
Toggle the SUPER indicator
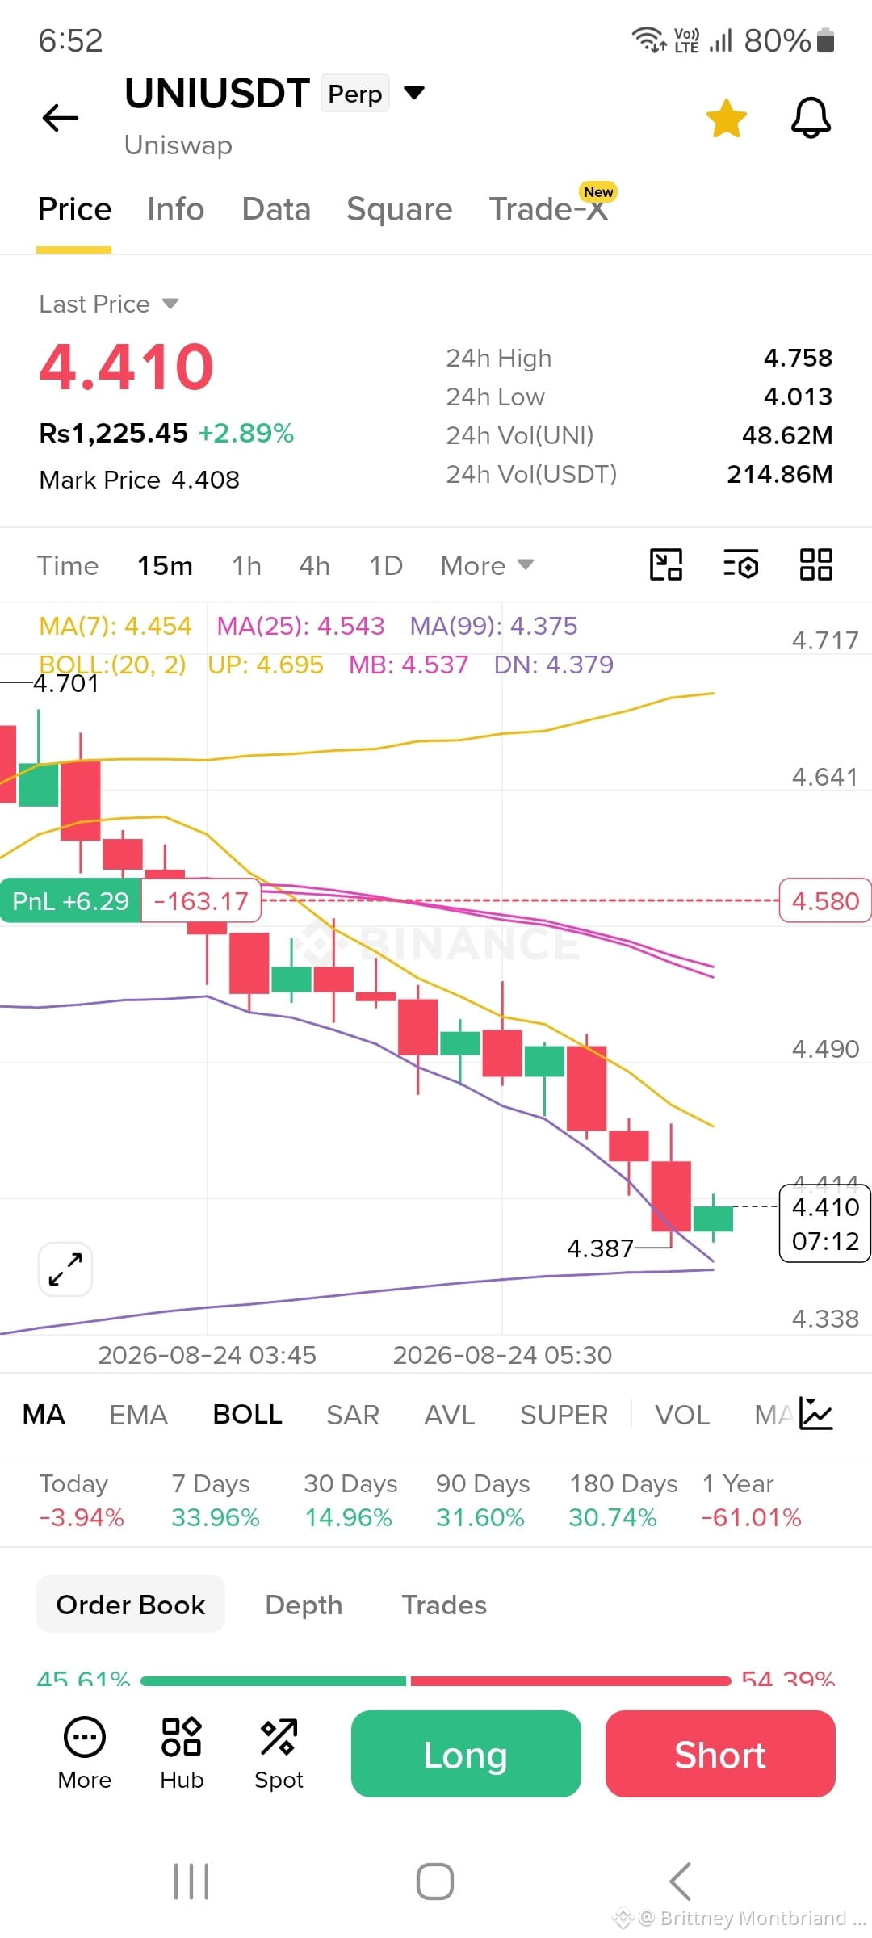(564, 1415)
